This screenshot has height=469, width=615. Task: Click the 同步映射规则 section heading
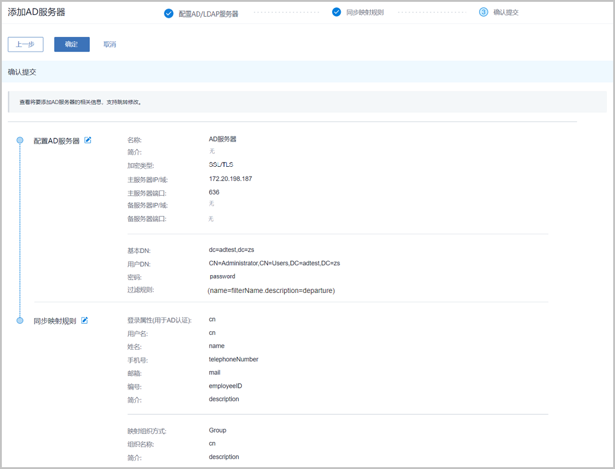coord(55,321)
